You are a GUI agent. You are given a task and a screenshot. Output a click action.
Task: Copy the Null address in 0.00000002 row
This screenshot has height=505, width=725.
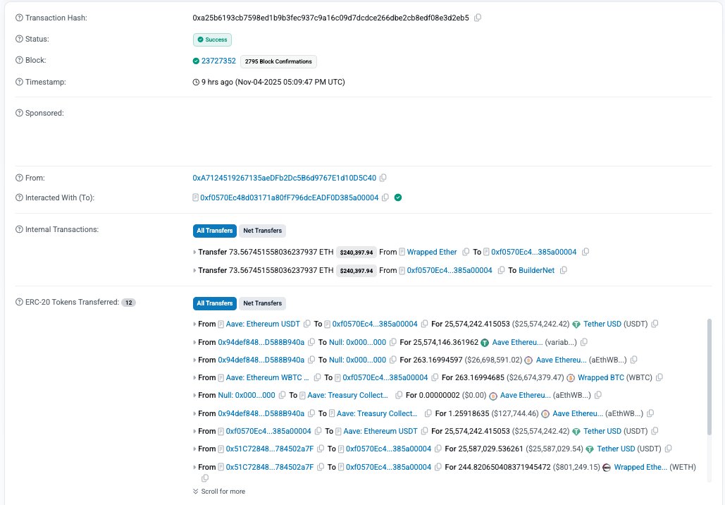282,395
